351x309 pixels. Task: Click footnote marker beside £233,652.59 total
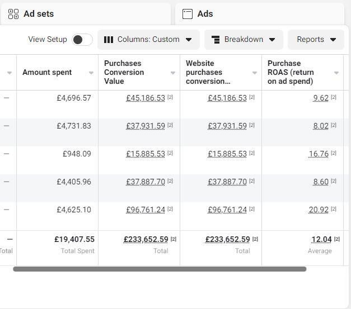point(174,239)
